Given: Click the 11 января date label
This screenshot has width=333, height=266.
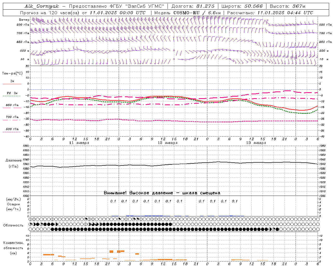Looking at the screenshot, I should point(79,143).
